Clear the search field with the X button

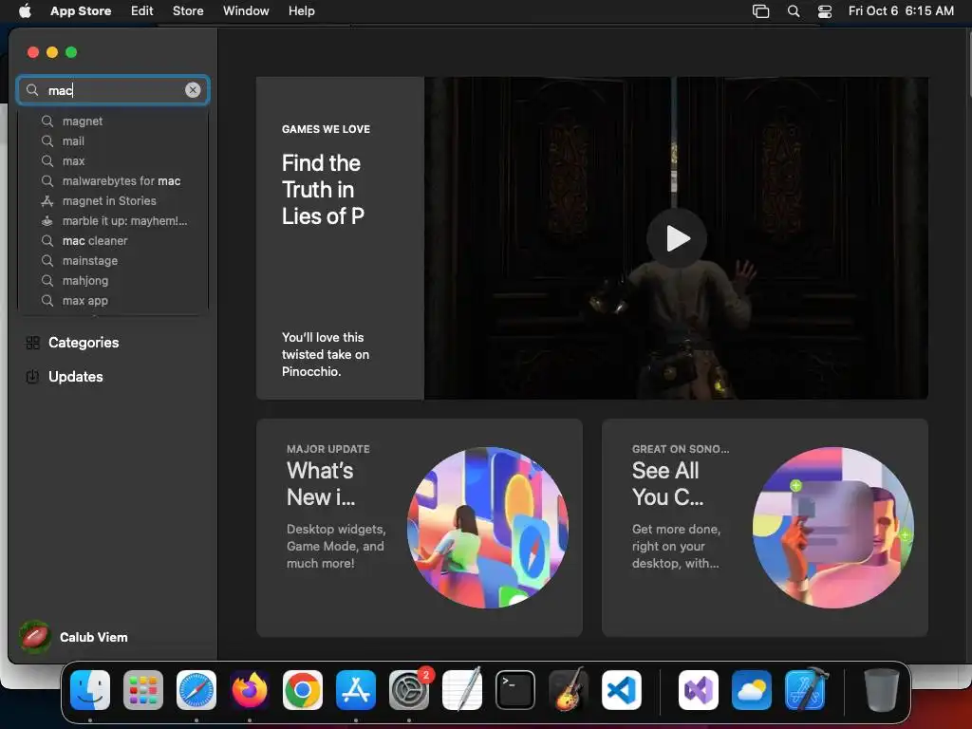coord(193,90)
